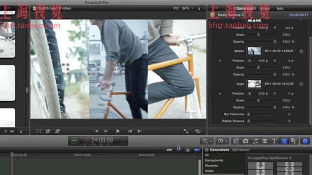This screenshot has width=312, height=175.
Task: Click the Right image well thumbnail
Action: tap(254, 84)
